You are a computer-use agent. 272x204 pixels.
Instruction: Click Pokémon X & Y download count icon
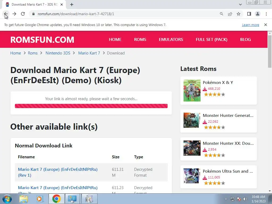(205, 89)
